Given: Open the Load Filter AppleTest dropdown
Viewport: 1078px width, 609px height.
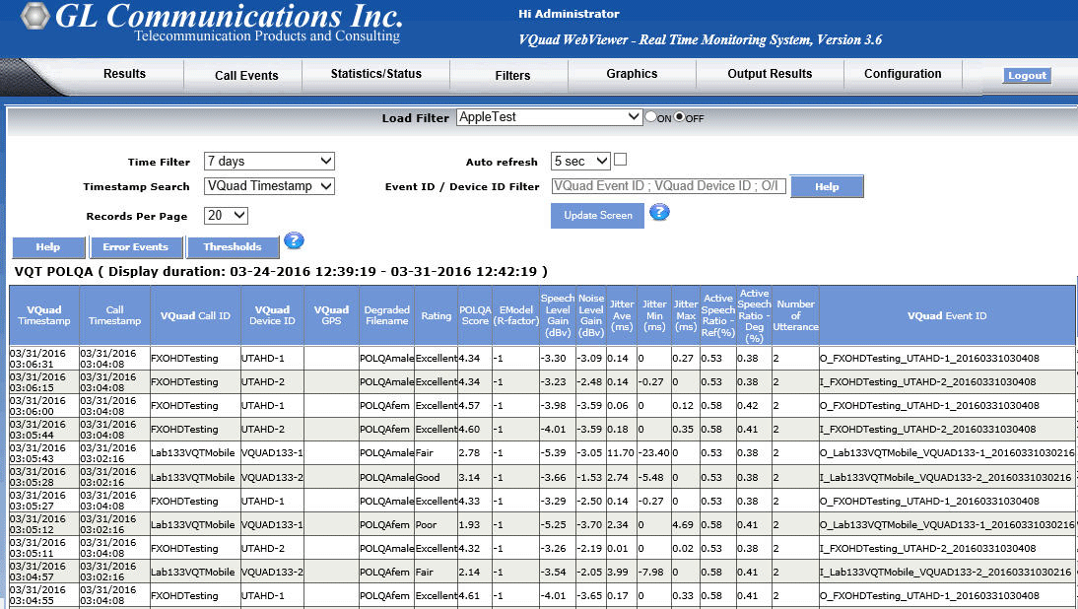Looking at the screenshot, I should coord(549,117).
